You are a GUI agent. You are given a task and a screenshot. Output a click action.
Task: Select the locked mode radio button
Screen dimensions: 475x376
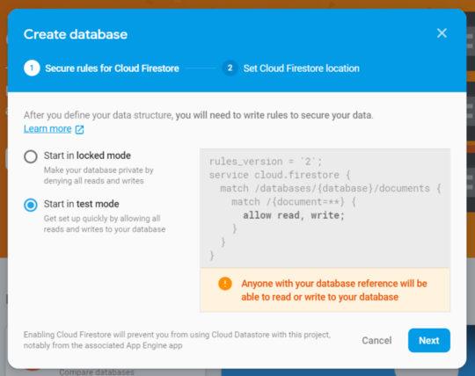31,156
